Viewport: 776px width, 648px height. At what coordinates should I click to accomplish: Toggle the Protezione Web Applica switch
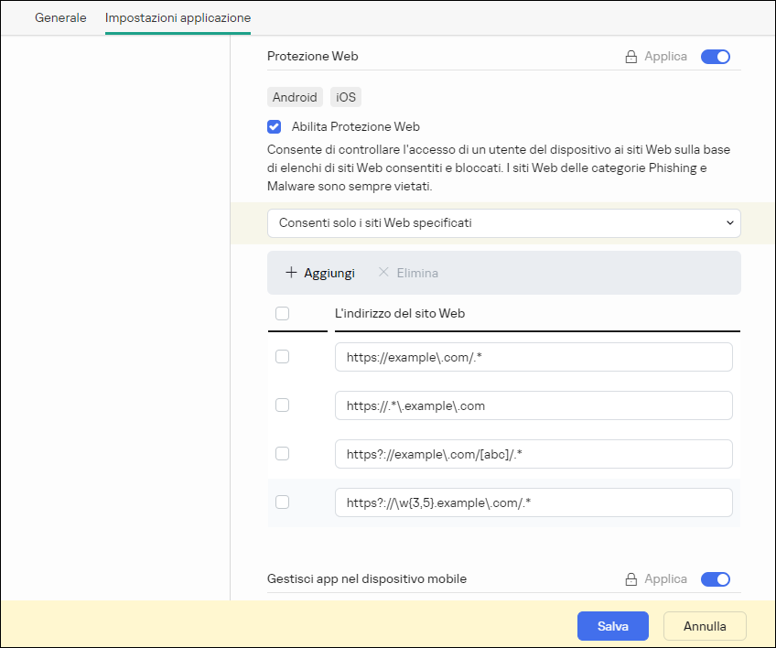pos(716,57)
